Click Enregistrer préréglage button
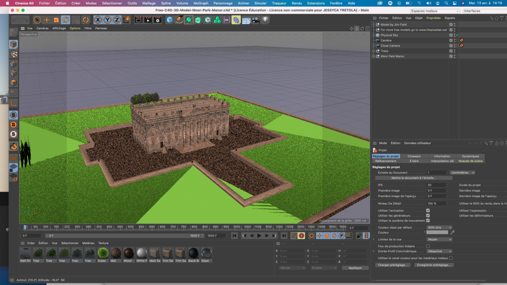The height and width of the screenshot is (285, 507). point(434,265)
